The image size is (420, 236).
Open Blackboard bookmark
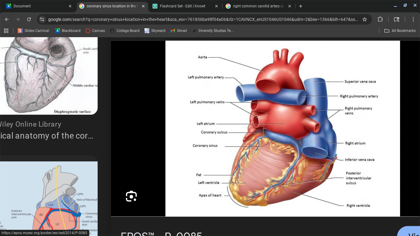[68, 31]
